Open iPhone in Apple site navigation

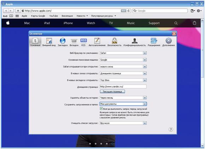68,23
